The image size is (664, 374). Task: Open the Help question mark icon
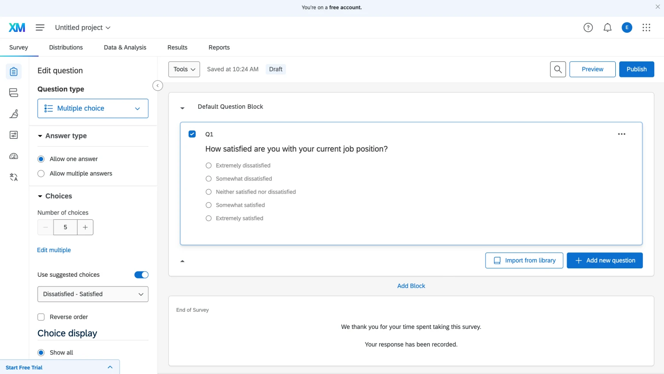click(588, 27)
